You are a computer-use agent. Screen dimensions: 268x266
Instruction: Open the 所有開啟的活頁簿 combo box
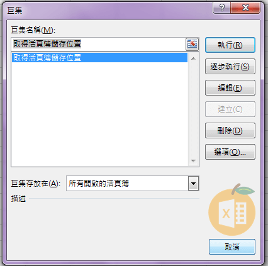point(132,184)
